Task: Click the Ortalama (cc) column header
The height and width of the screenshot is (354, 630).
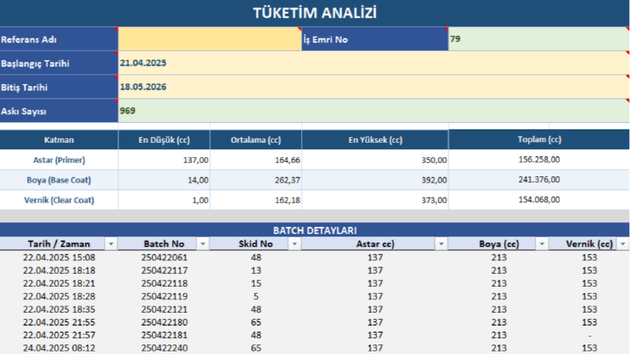Action: 256,140
